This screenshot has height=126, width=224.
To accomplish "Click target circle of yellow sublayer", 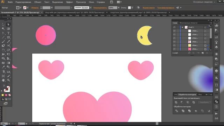I will point(205,45).
